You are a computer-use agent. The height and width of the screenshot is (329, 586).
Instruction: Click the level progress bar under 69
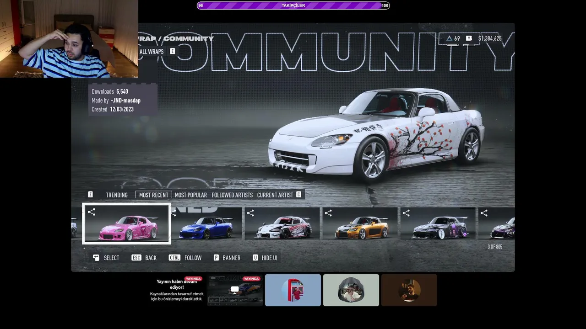point(452,45)
